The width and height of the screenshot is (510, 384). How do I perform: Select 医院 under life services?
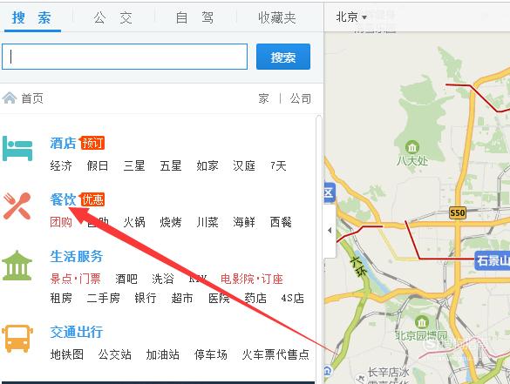coord(219,298)
